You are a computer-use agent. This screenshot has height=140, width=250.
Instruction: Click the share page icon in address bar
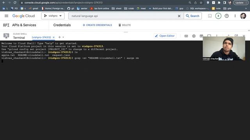pyautogui.click(x=195, y=3)
